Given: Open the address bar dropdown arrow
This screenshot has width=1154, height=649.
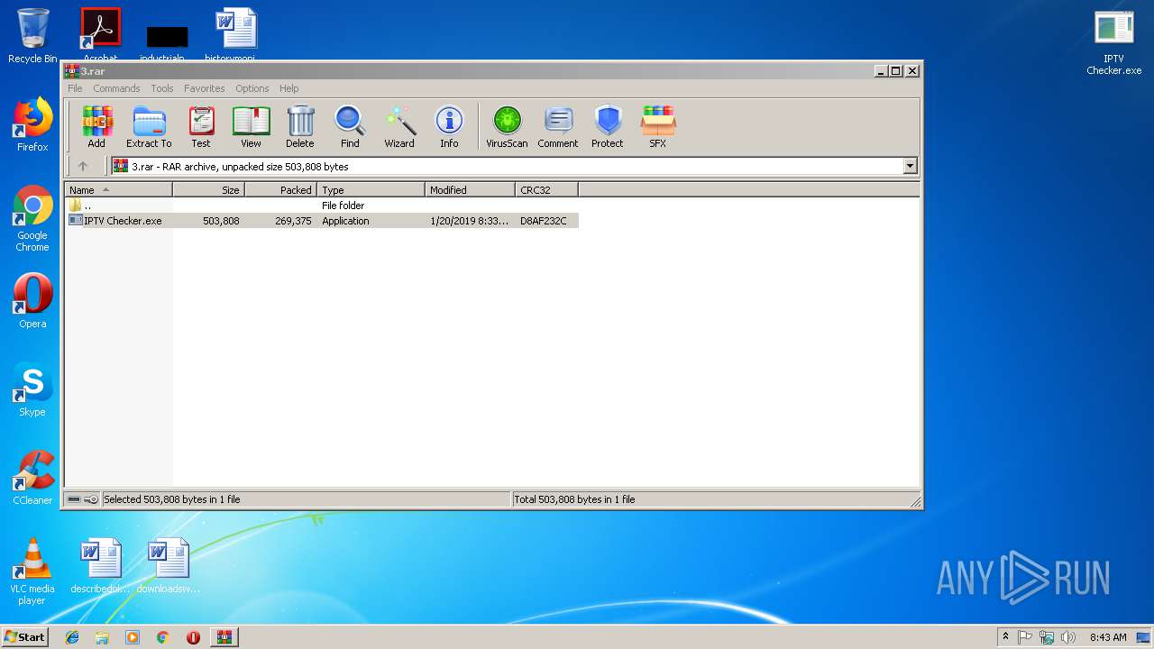Looking at the screenshot, I should point(910,166).
